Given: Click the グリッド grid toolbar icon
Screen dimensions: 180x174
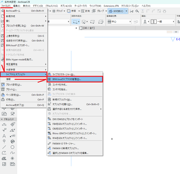Looking at the screenshot, I should pos(54,11).
